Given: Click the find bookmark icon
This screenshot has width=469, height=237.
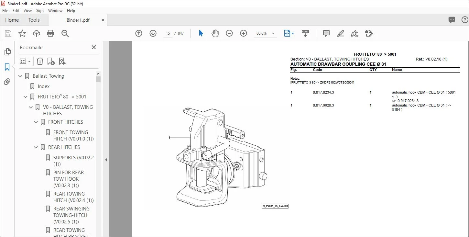Looking at the screenshot, I should pos(62,61).
